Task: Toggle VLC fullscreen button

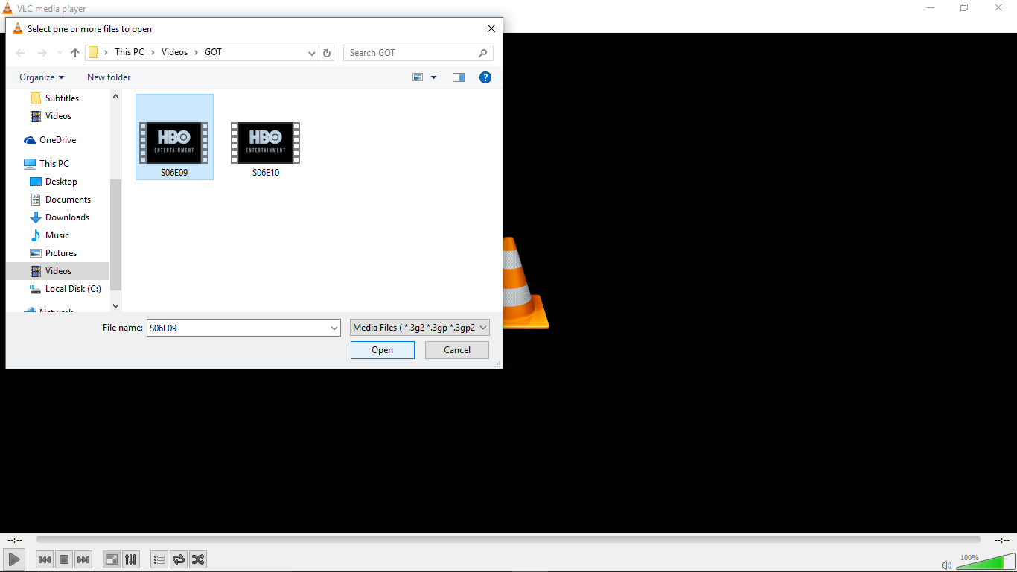Action: 112,559
